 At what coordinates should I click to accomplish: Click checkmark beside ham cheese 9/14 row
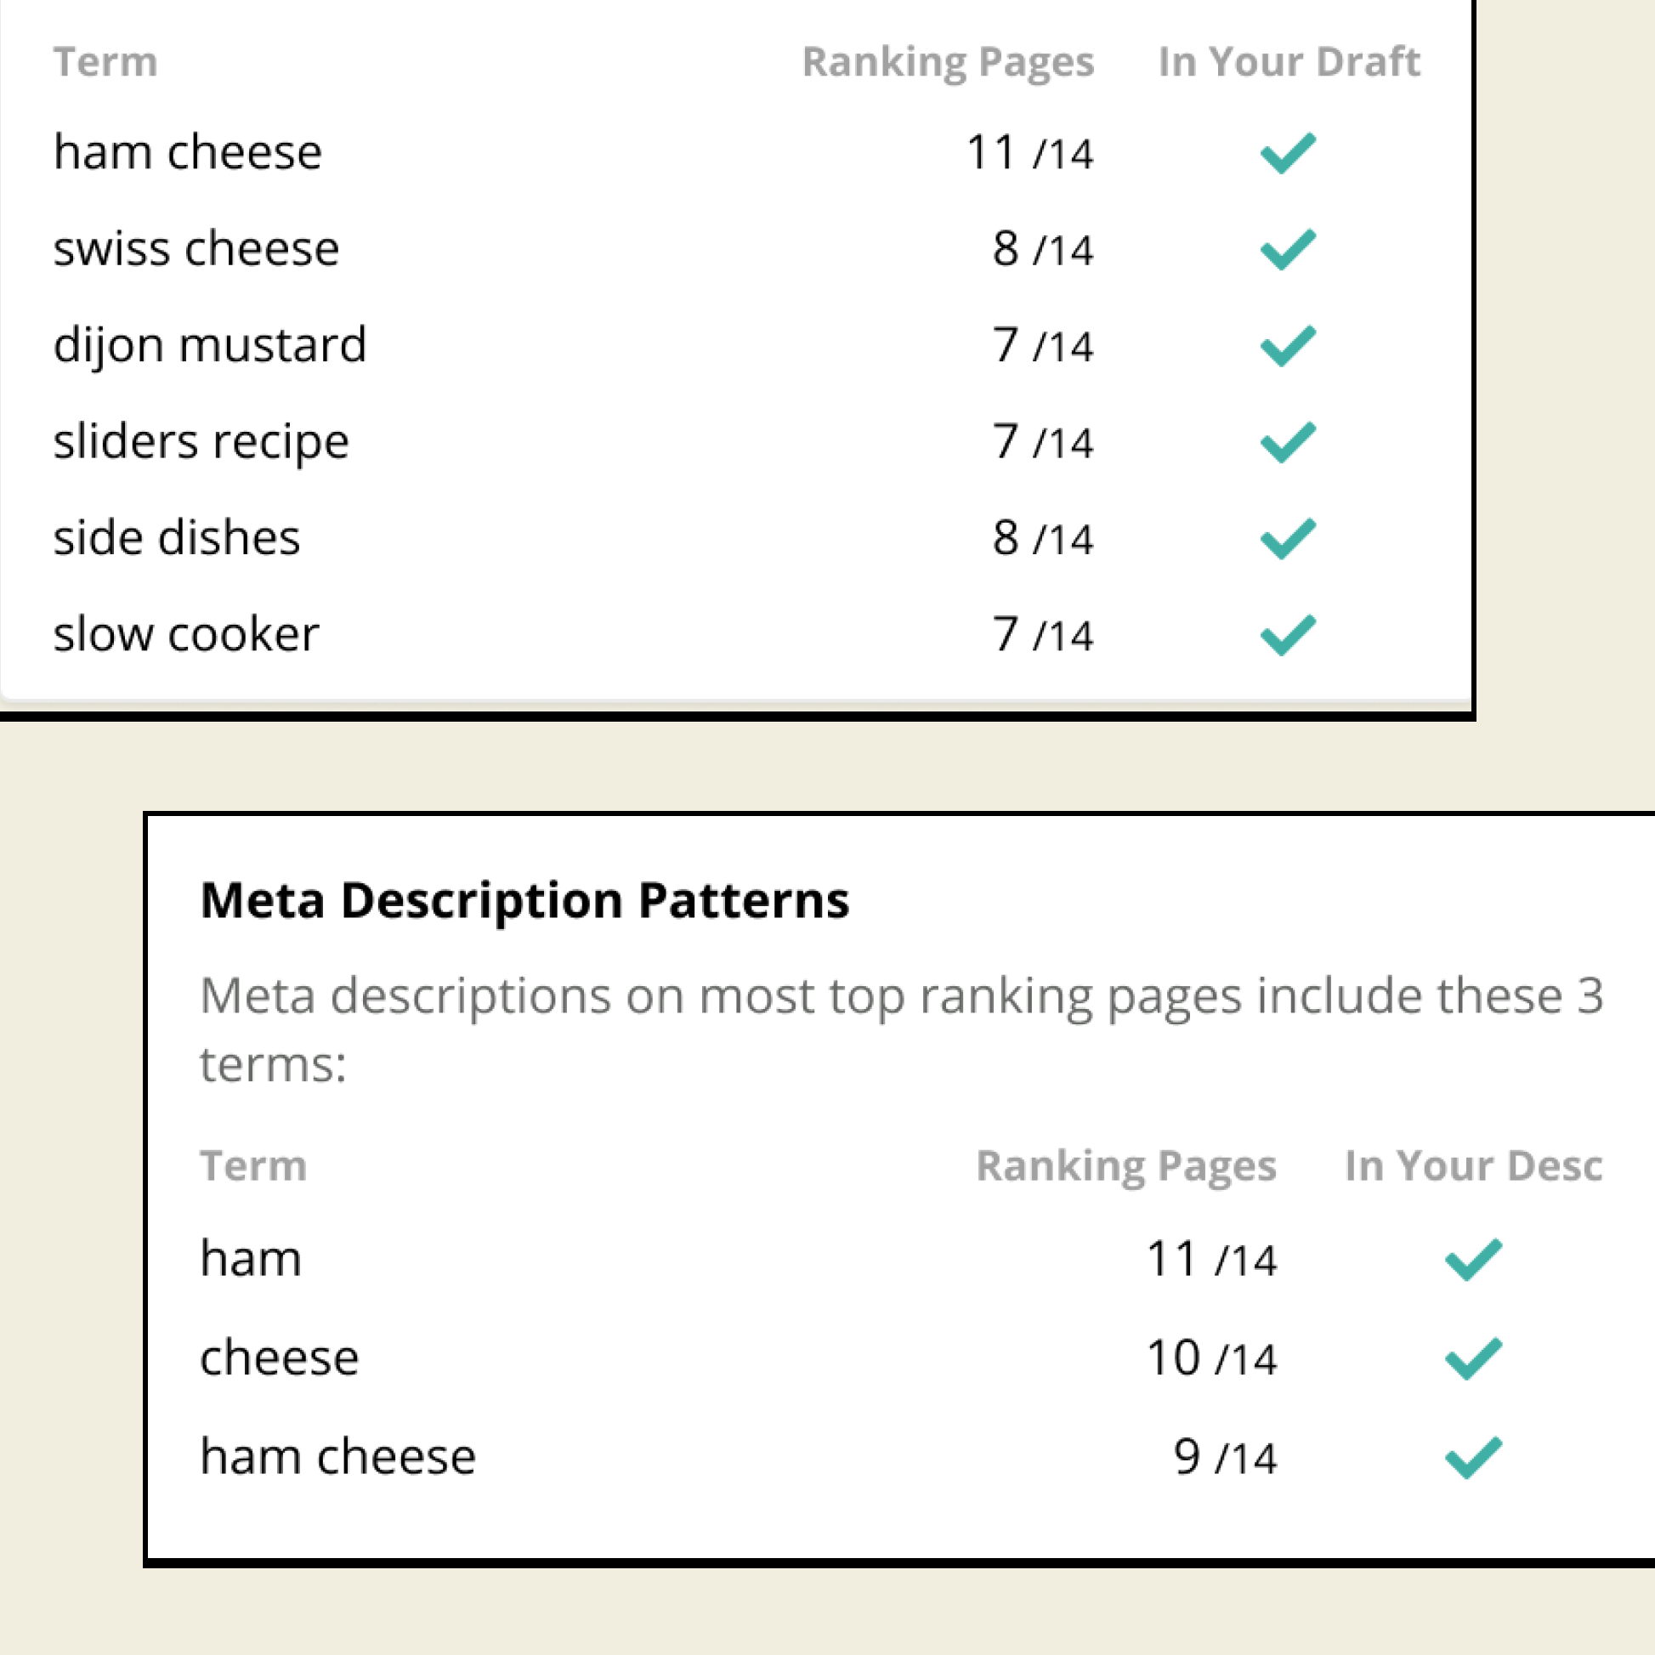coord(1473,1457)
